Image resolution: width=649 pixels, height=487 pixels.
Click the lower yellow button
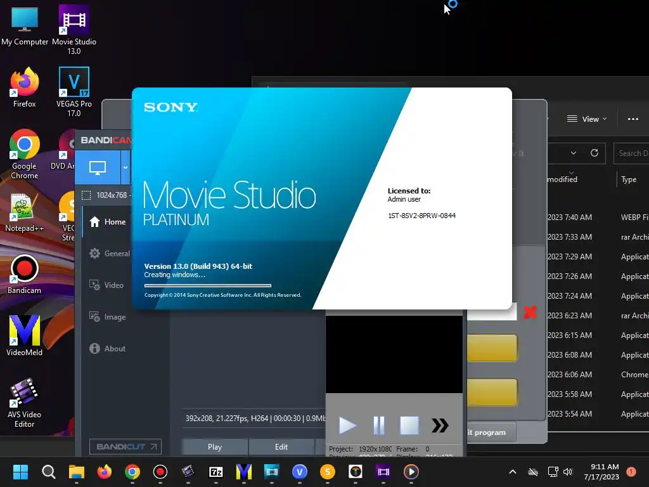pyautogui.click(x=492, y=392)
